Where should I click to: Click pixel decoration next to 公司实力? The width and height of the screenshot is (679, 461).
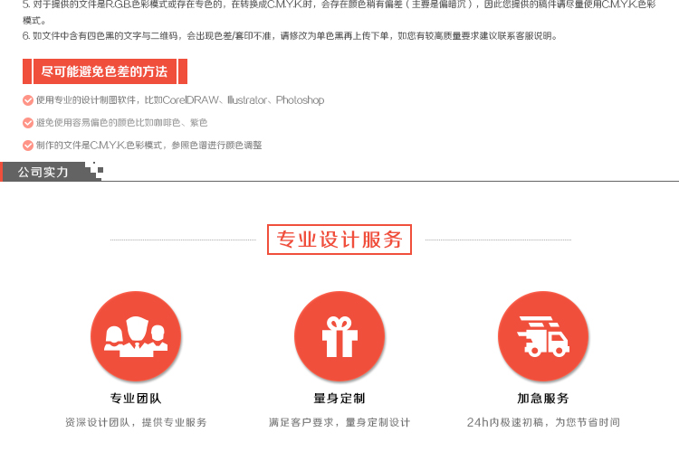pos(92,169)
